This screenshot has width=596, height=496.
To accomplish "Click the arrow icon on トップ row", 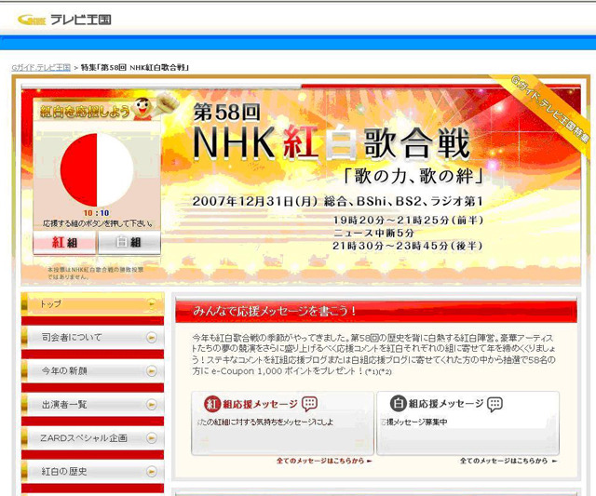I will (152, 303).
